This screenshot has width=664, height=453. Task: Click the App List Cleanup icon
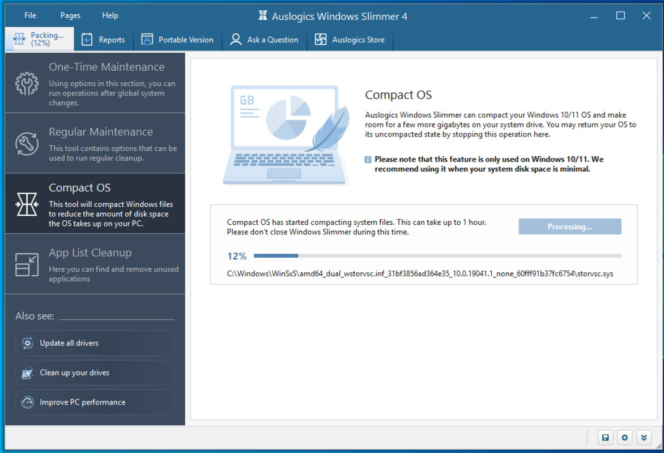click(x=27, y=264)
